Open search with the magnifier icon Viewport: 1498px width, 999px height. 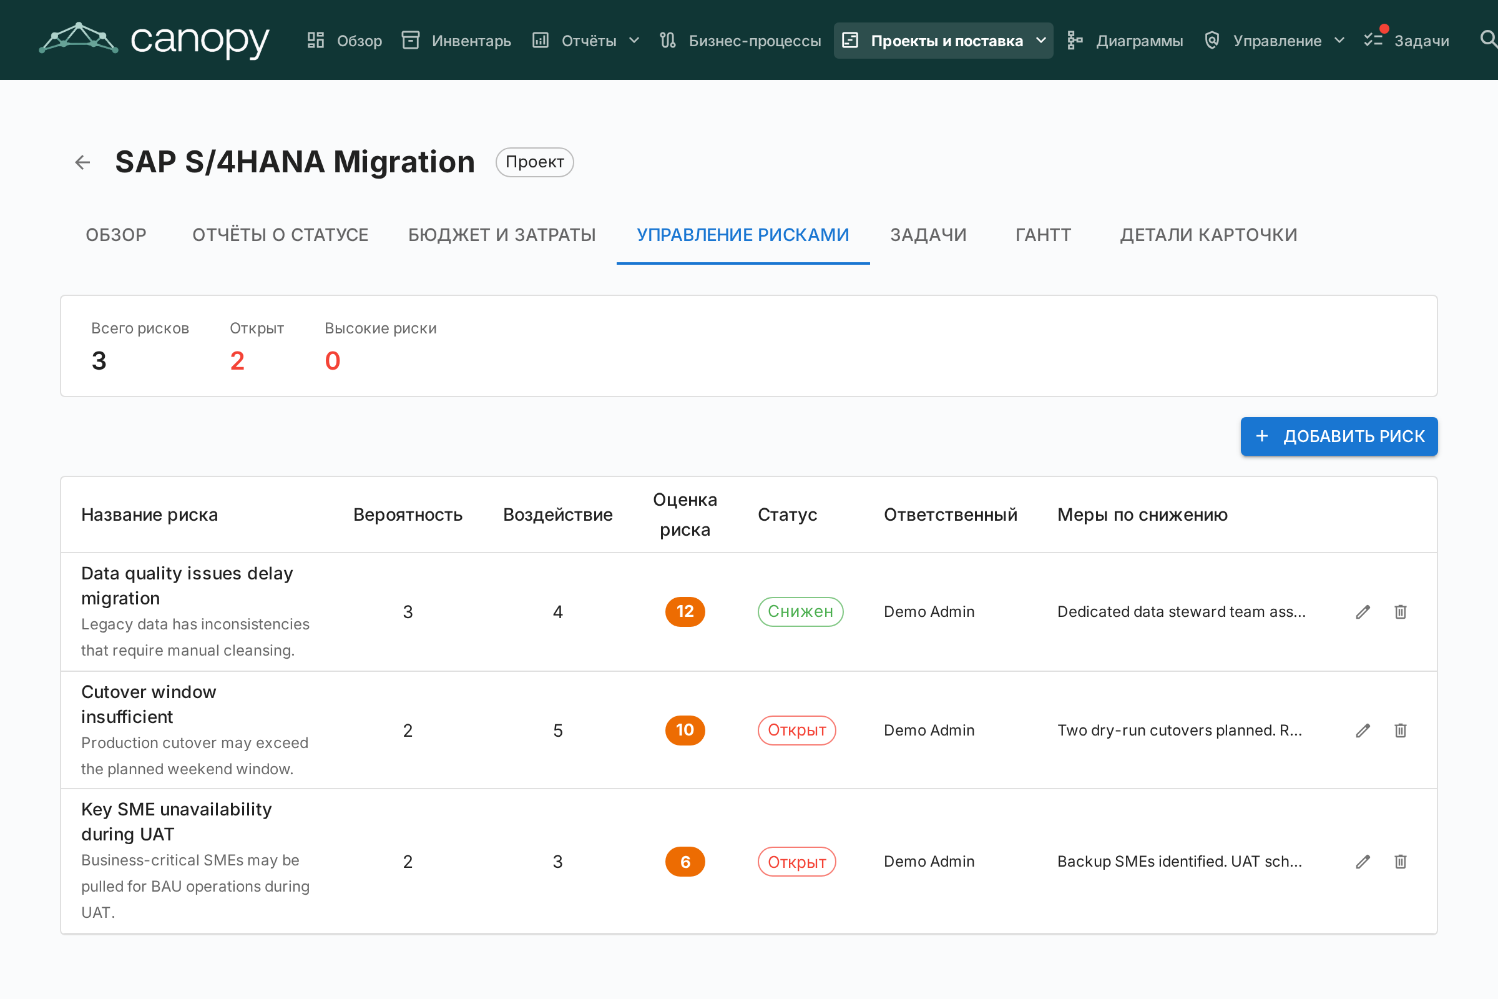(1489, 39)
